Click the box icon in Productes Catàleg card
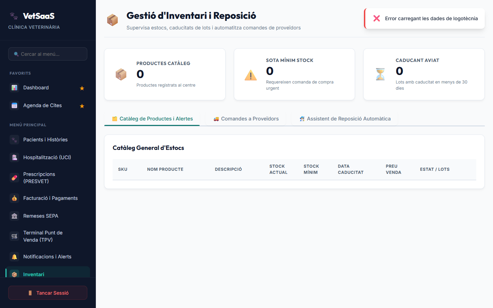 point(121,74)
